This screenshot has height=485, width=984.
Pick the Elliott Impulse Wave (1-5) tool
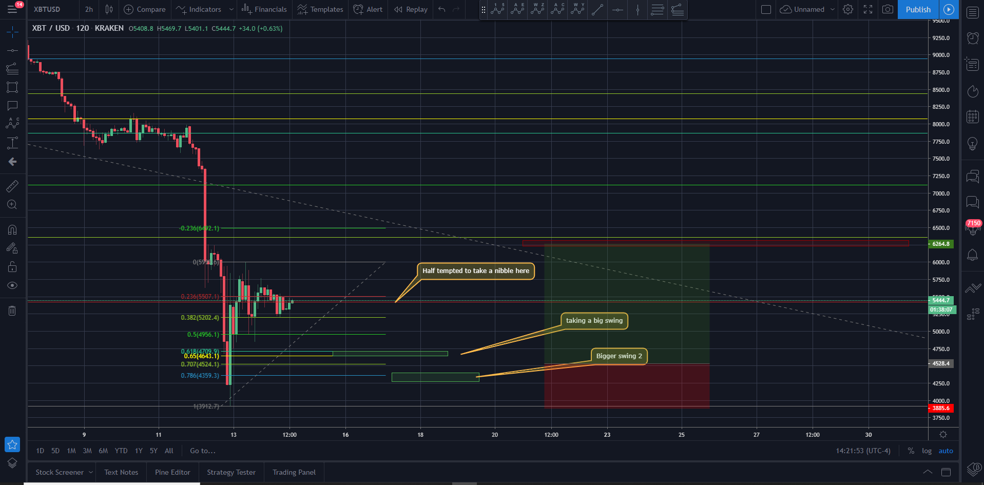tap(497, 9)
